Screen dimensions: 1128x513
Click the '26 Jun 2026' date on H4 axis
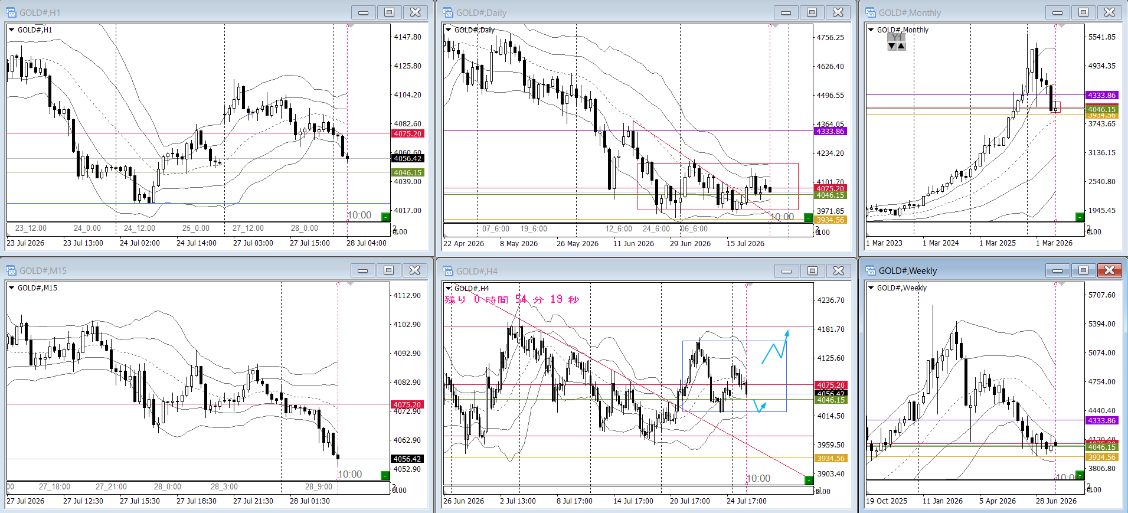(463, 501)
